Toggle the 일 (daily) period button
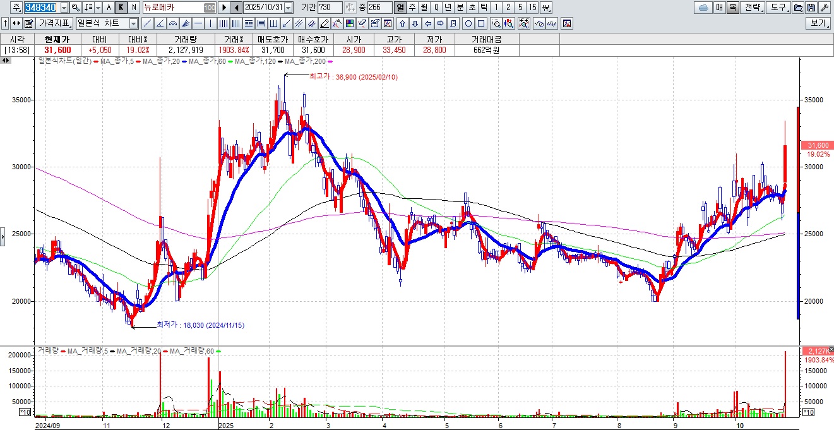 (x=400, y=8)
